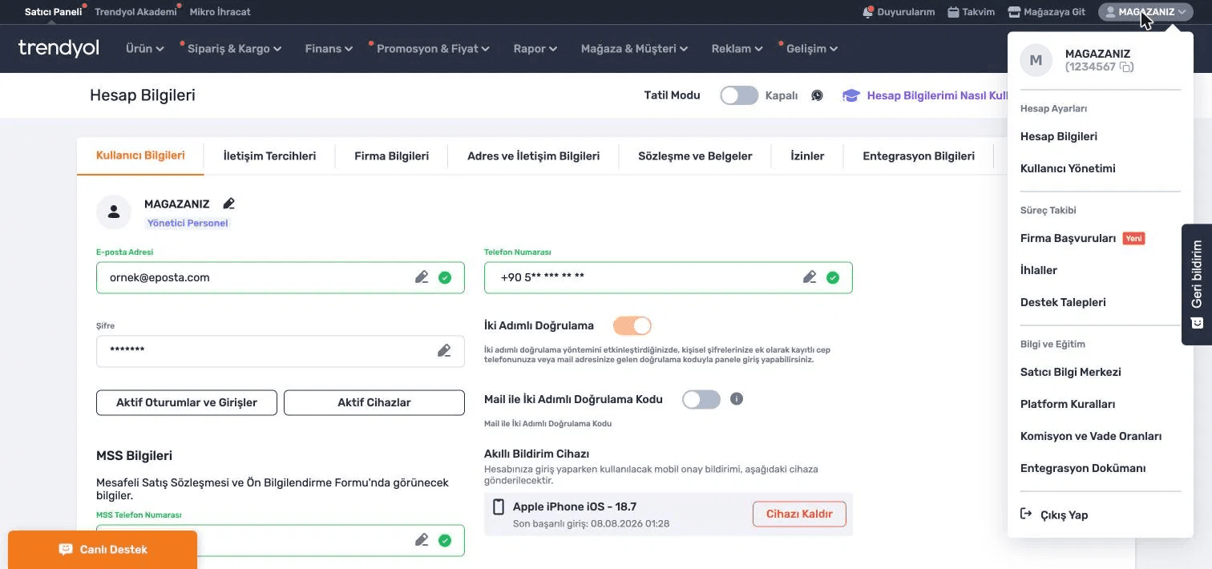
Task: Edit the Şifre password pencil icon
Action: 444,350
